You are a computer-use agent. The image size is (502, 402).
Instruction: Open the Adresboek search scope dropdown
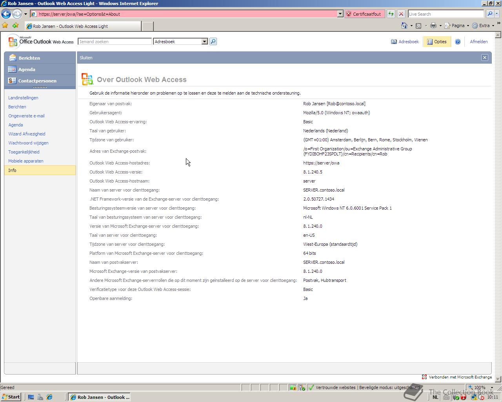[x=180, y=42]
